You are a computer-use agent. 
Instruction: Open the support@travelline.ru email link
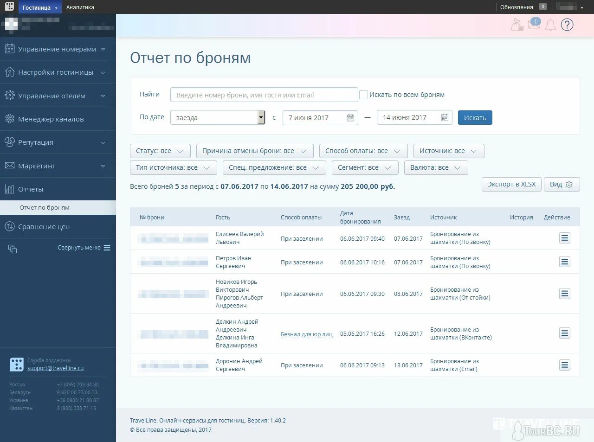[x=56, y=368]
